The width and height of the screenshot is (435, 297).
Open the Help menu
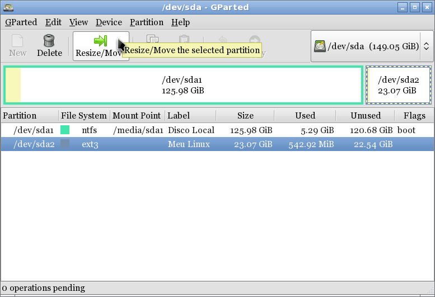point(180,22)
